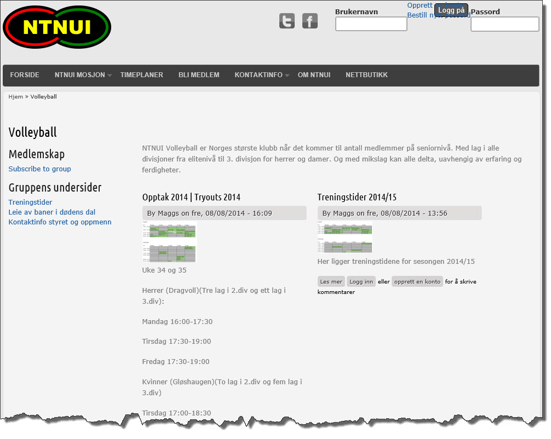Open Leie av baner i dødens dal

click(52, 212)
